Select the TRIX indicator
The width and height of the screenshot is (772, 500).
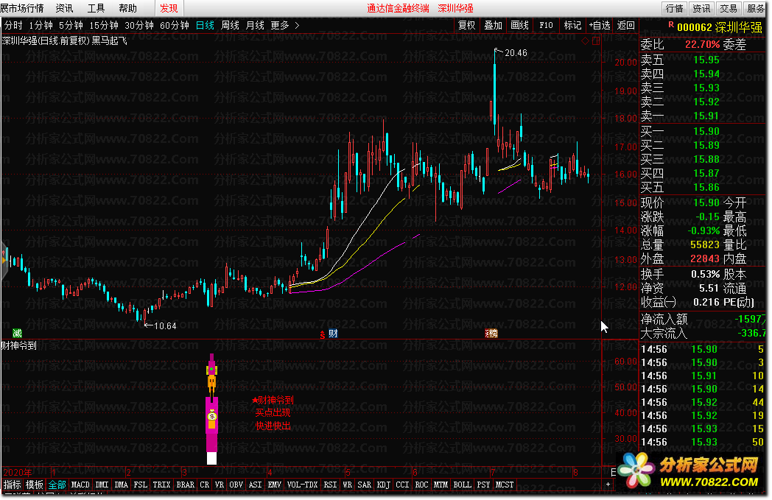[161, 485]
